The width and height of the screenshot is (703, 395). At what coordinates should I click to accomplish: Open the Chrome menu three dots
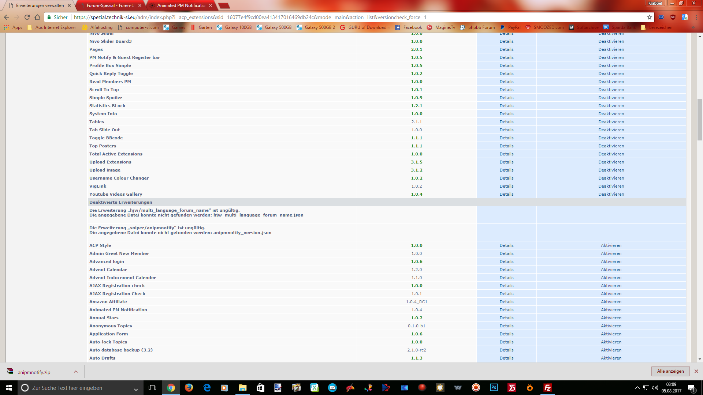click(696, 17)
